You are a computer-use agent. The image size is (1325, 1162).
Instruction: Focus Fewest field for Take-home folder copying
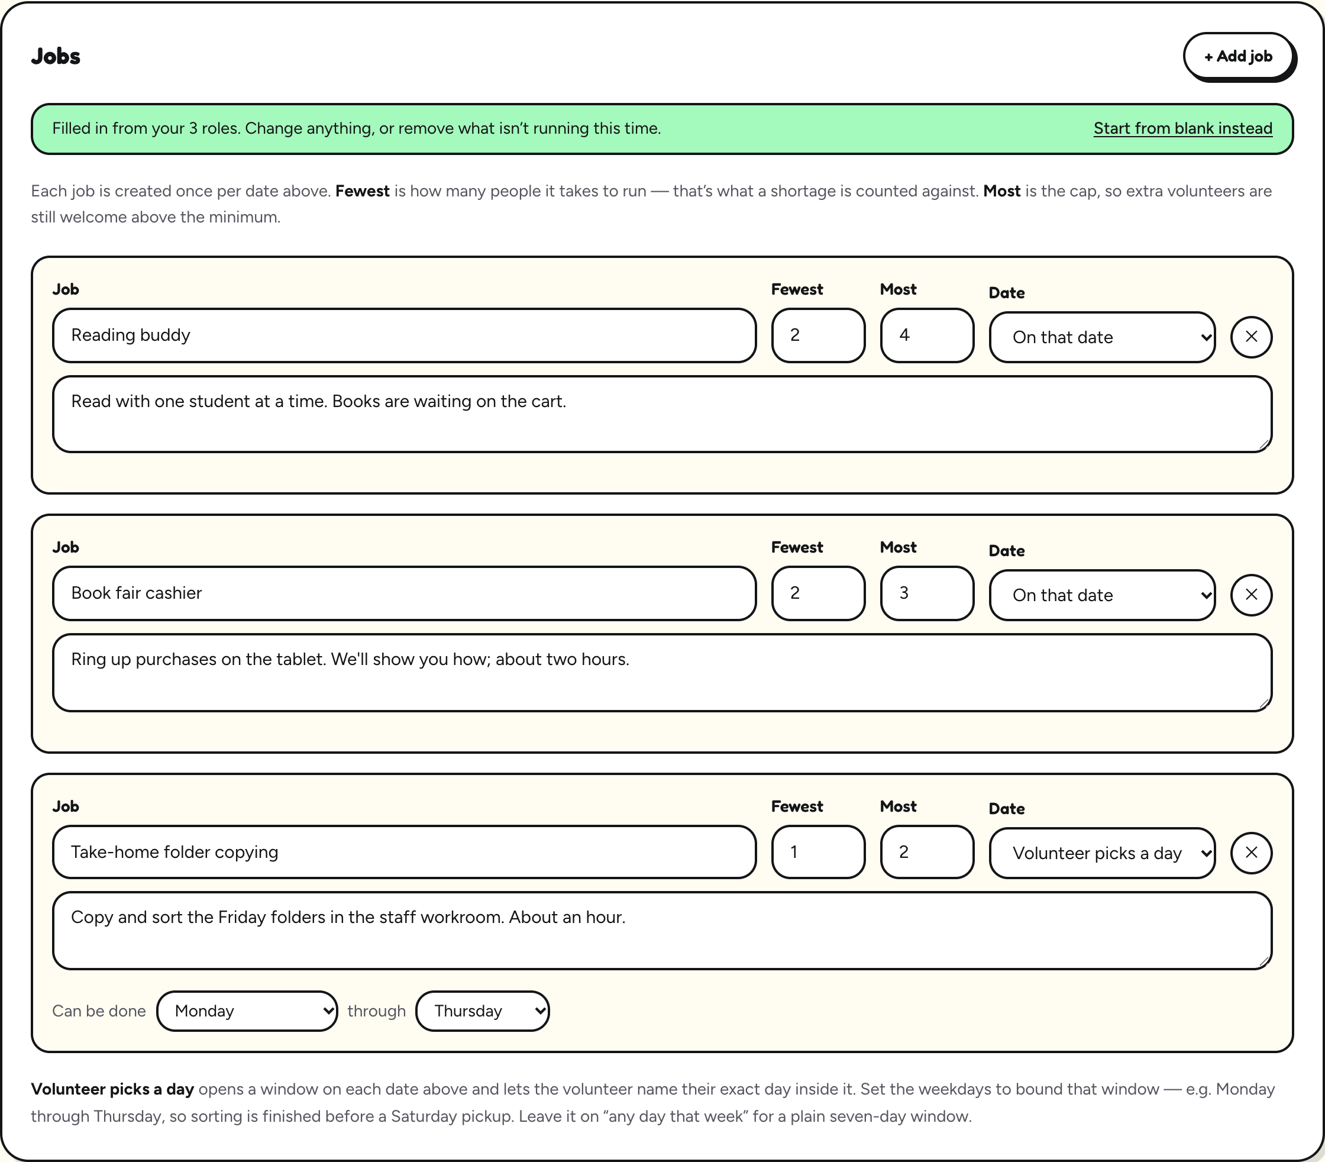pos(818,852)
